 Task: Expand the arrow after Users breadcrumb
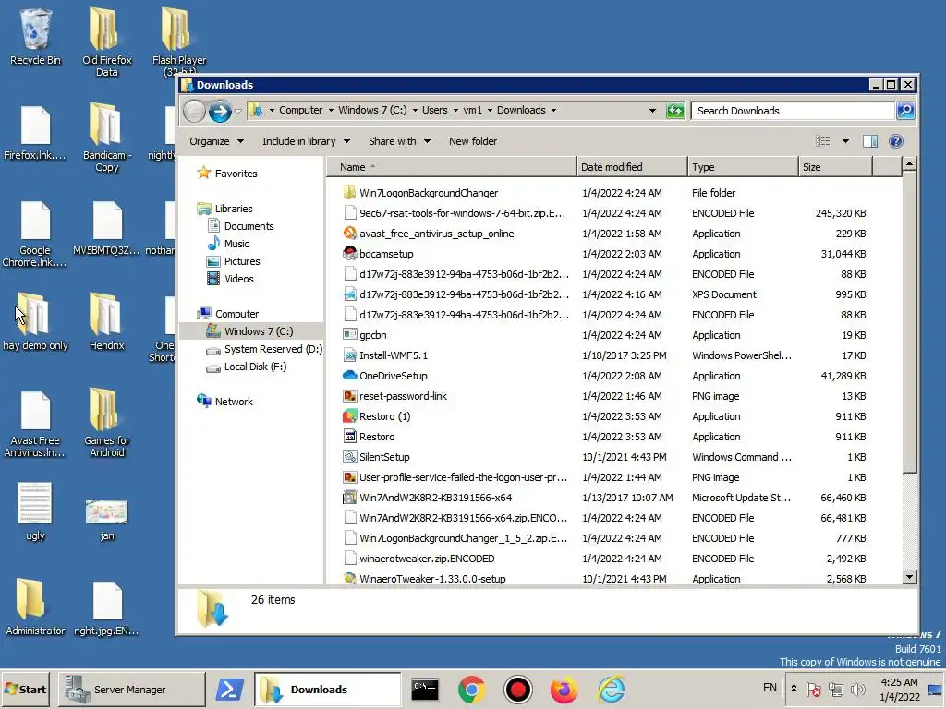point(455,111)
